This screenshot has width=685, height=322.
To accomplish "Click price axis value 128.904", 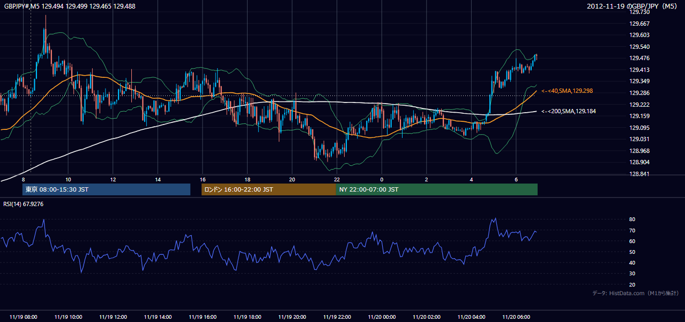I will (639, 162).
